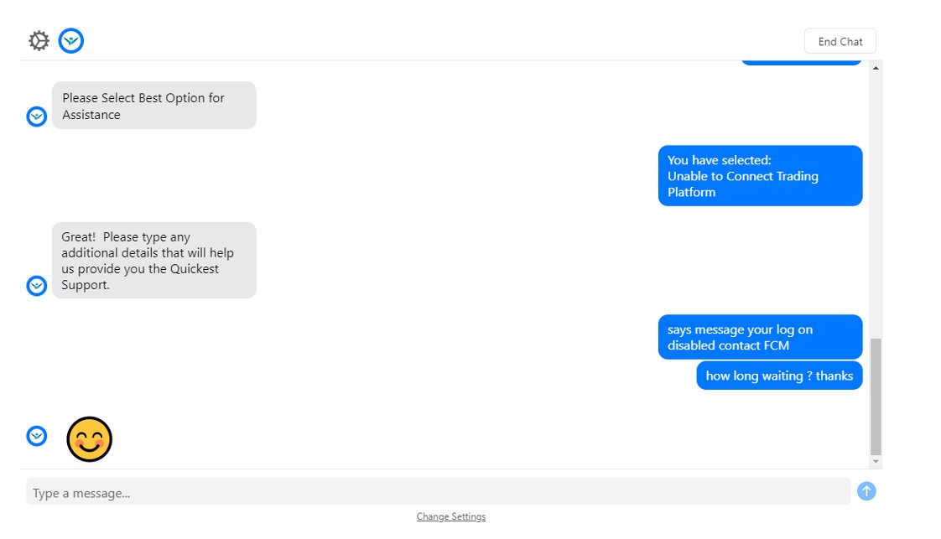The height and width of the screenshot is (539, 941).
Task: Click the chat scrollbar thumb
Action: (876, 396)
